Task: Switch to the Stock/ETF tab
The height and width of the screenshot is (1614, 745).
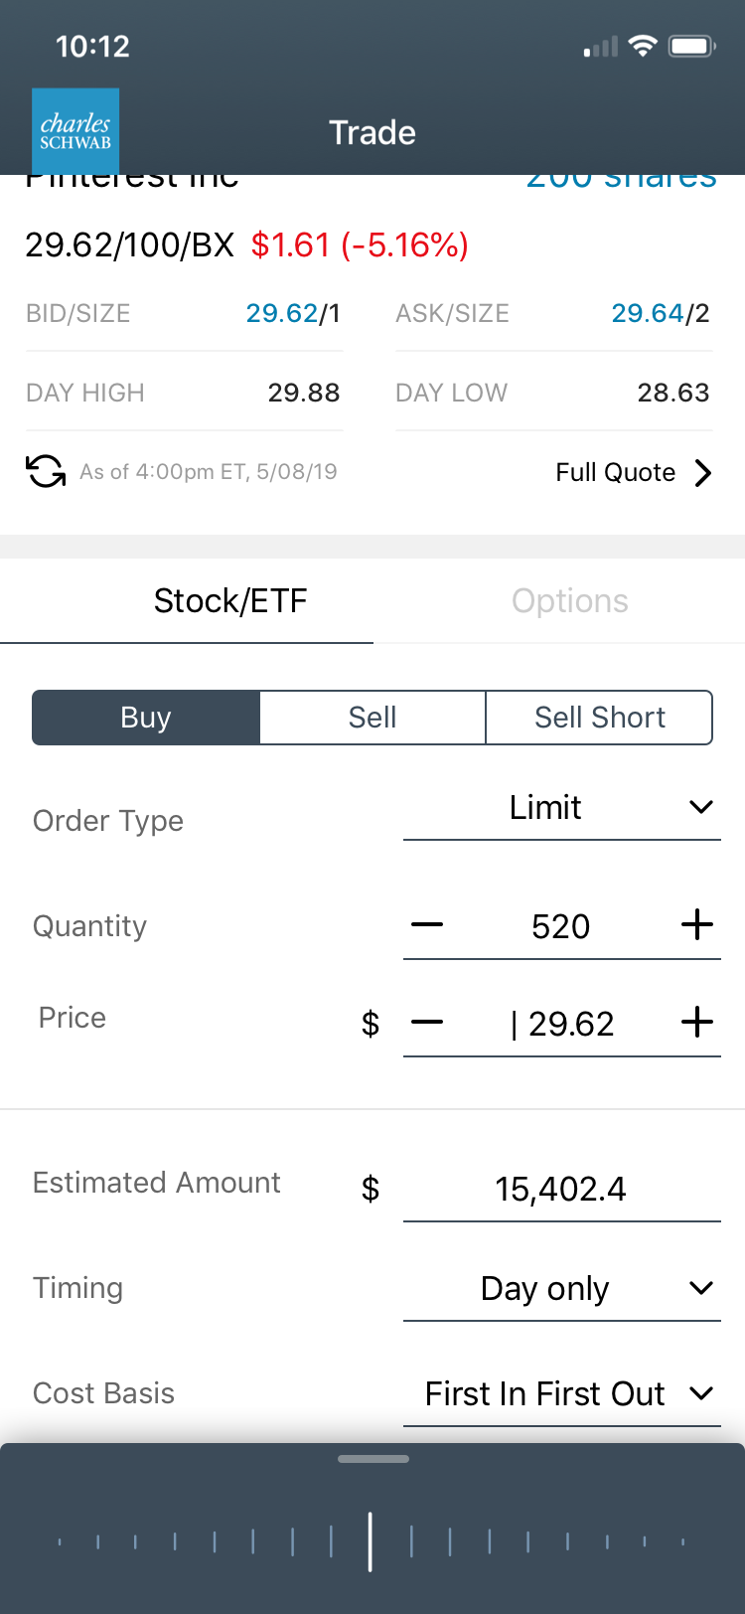Action: coord(230,601)
